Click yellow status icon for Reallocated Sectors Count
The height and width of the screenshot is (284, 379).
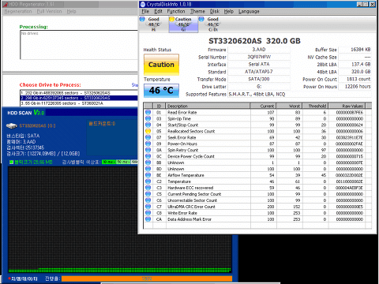(148, 131)
